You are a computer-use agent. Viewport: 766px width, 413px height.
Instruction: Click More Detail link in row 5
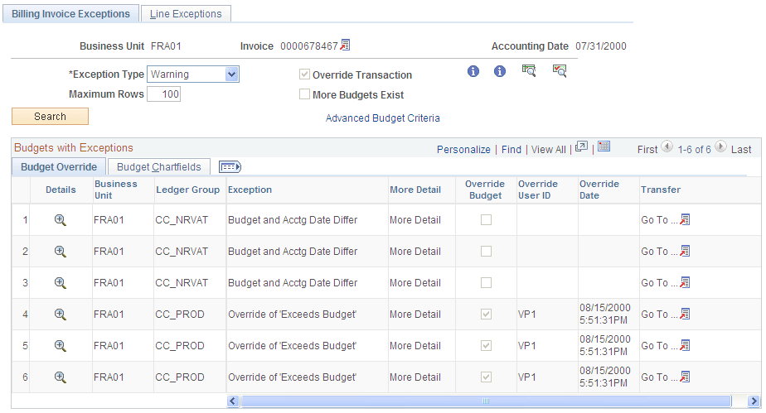click(415, 346)
